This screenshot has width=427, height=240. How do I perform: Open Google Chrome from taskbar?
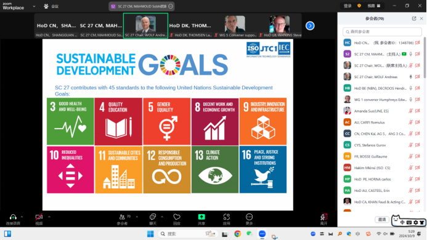(x=237, y=234)
